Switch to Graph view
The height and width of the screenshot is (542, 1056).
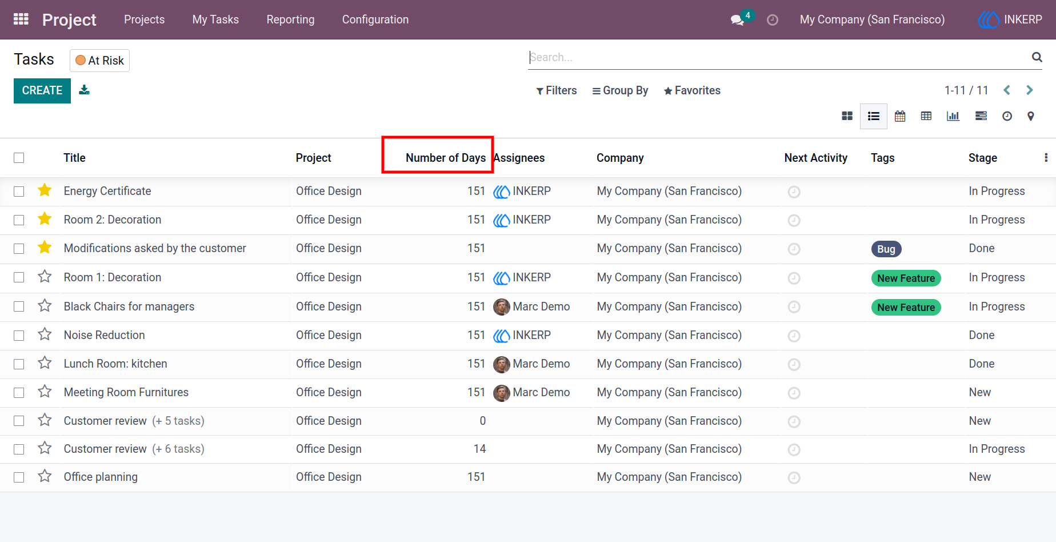click(953, 116)
